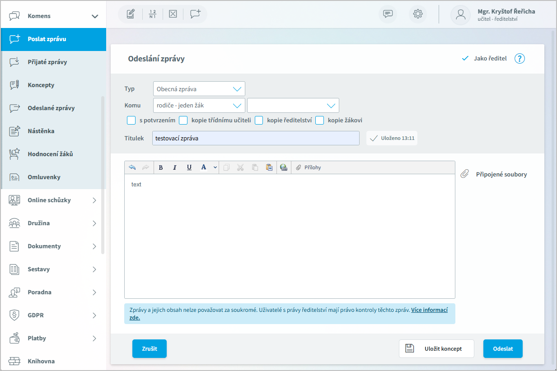The height and width of the screenshot is (371, 557).
Task: Click the help question mark icon
Action: pos(520,59)
